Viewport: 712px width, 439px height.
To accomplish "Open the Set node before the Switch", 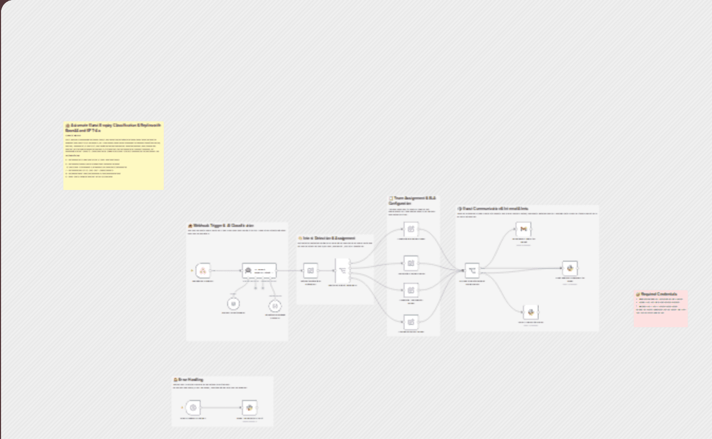I will point(311,271).
